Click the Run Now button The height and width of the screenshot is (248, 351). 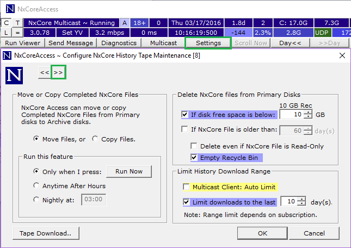129,171
